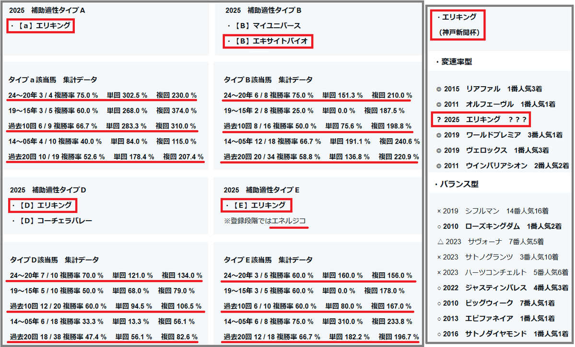The image size is (575, 347).
Task: Click the タイプE該当馬 集計データ heading
Action: [268, 260]
